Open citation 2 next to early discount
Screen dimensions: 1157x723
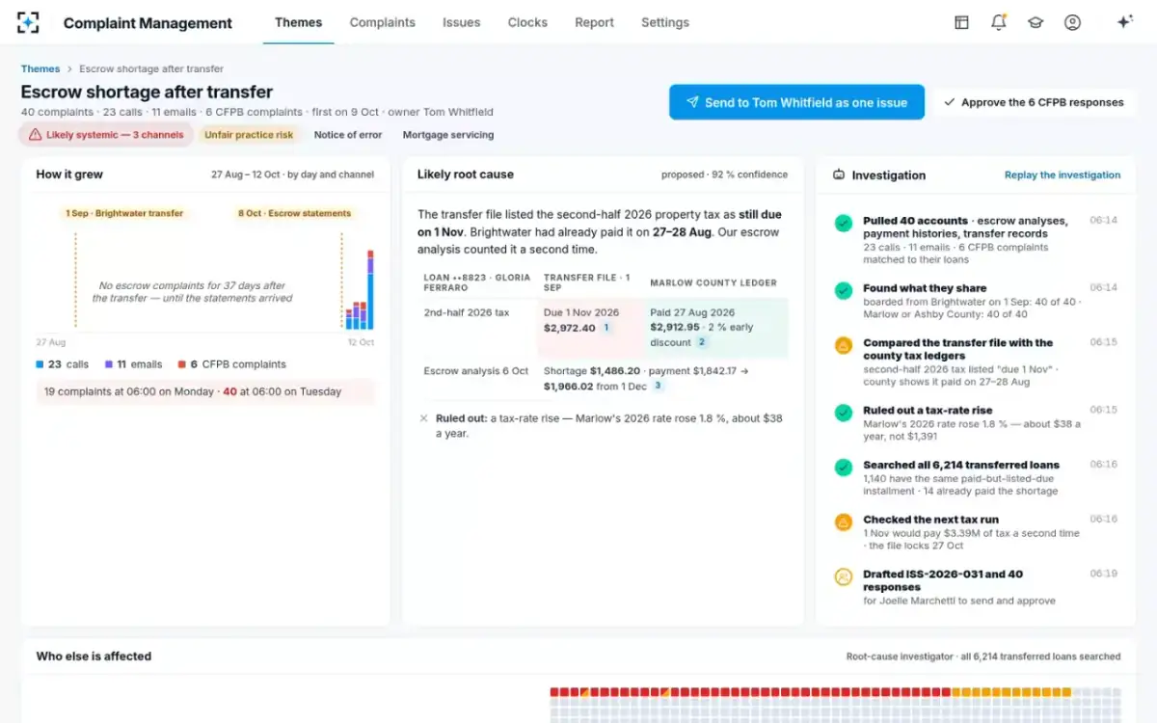tap(702, 342)
